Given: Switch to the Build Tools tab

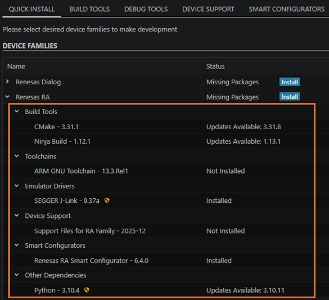Looking at the screenshot, I should [x=89, y=9].
